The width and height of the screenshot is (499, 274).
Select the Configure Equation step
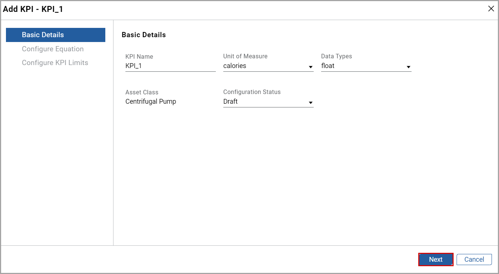52,49
